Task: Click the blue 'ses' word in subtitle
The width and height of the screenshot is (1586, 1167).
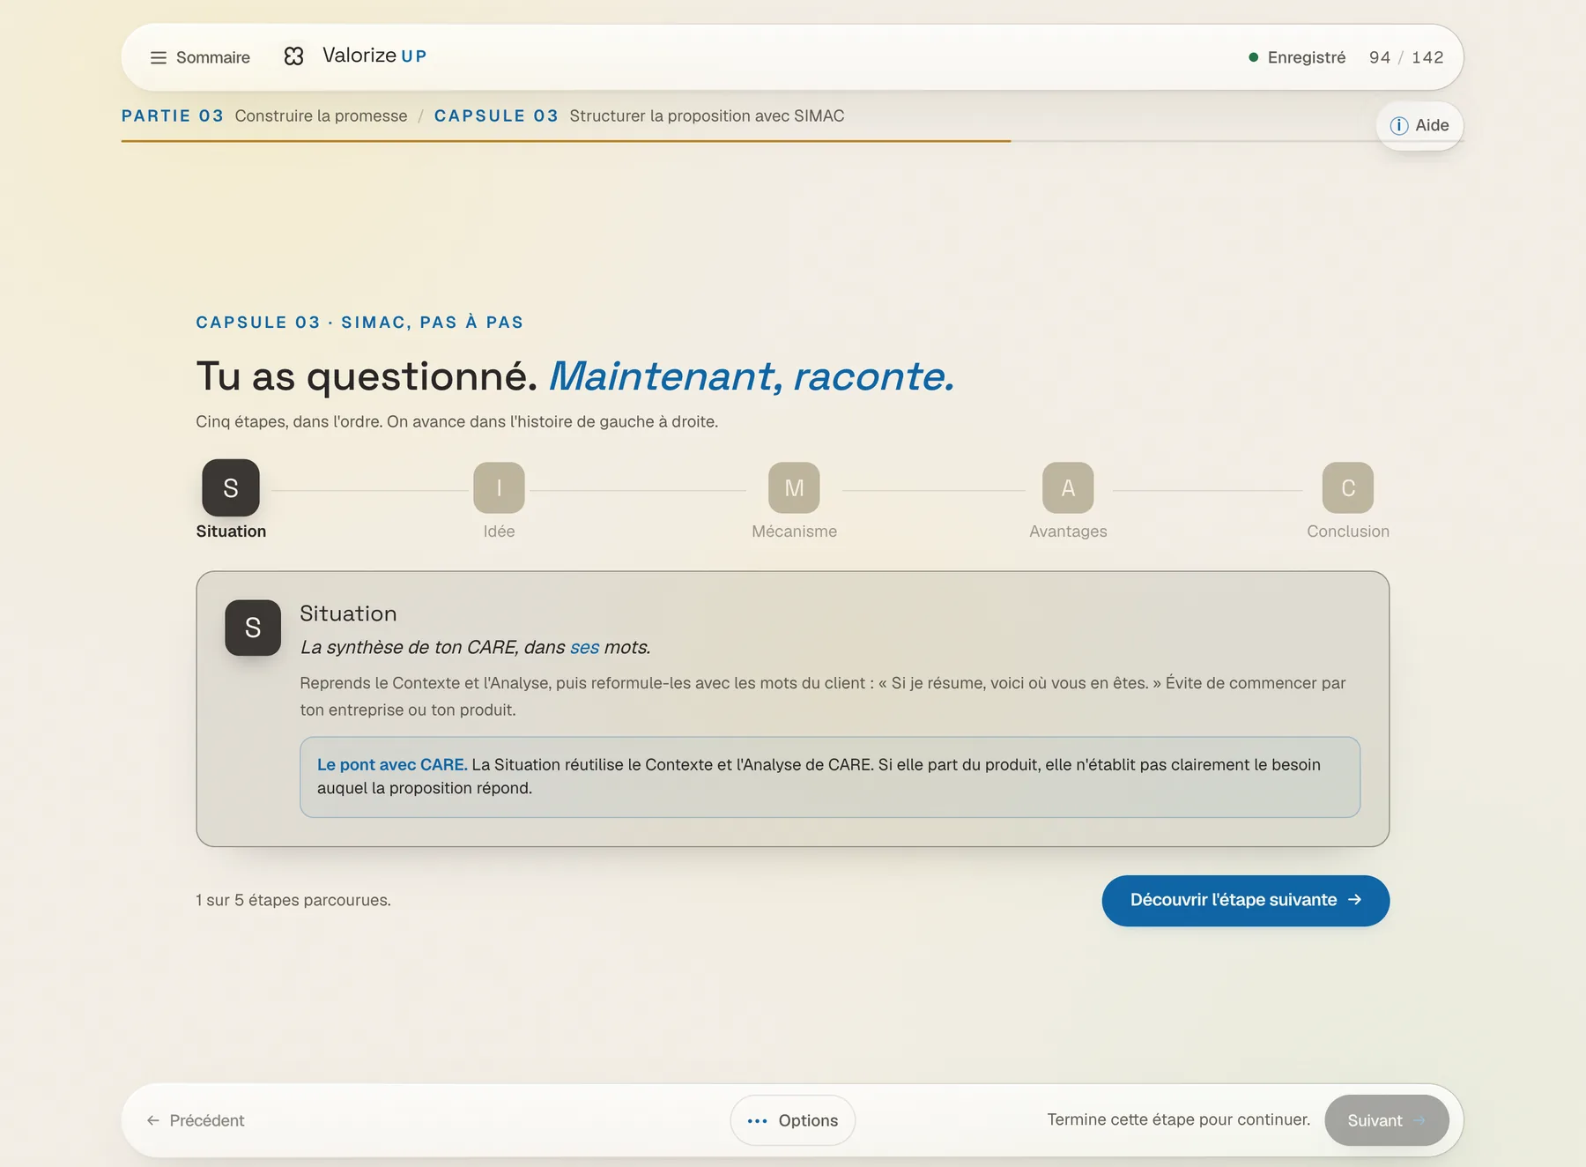Action: pyautogui.click(x=584, y=647)
